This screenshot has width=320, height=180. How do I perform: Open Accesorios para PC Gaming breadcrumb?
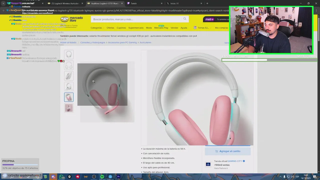pyautogui.click(x=122, y=42)
